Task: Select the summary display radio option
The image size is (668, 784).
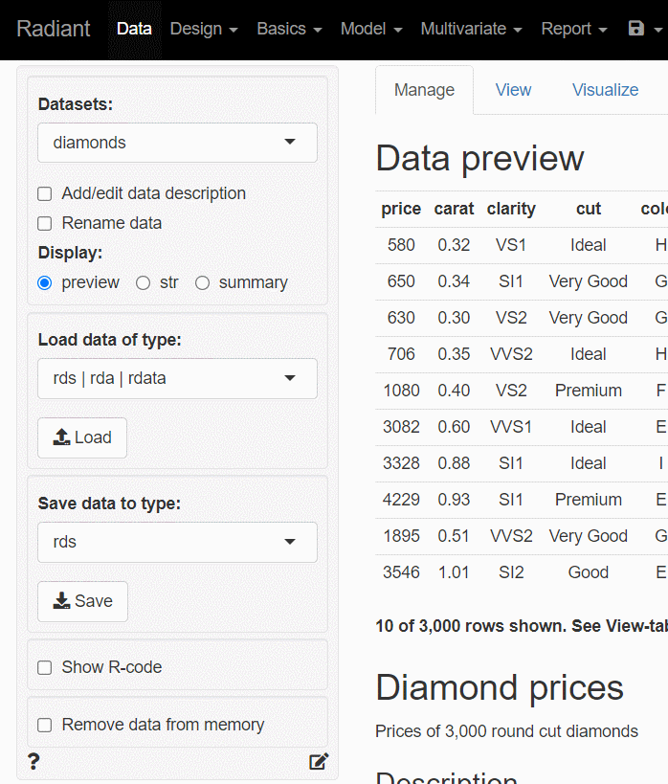Action: coord(202,282)
